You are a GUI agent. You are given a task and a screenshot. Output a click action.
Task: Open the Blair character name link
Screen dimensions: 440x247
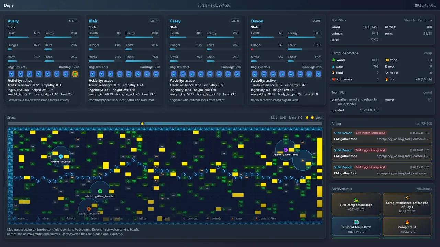point(93,21)
